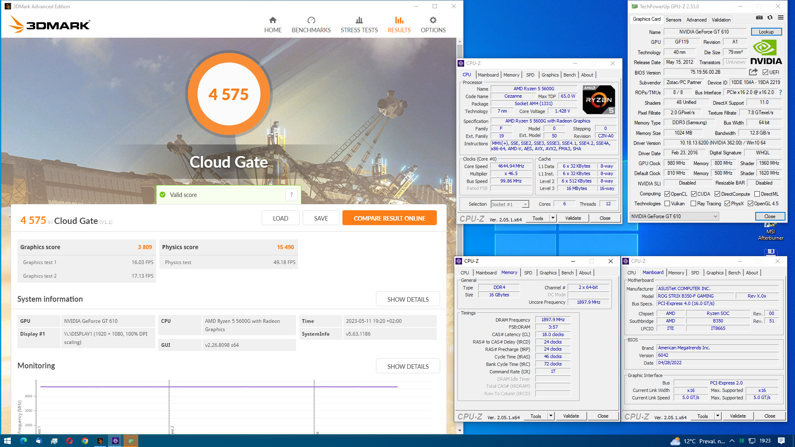Show hidden system tray icons chevron
Image resolution: width=795 pixels, height=447 pixels.
click(732, 441)
